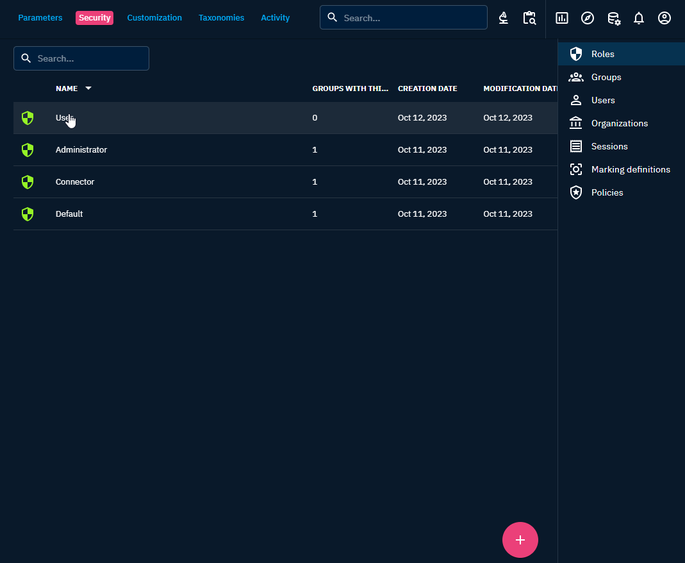Focus the top global search field

(x=403, y=17)
